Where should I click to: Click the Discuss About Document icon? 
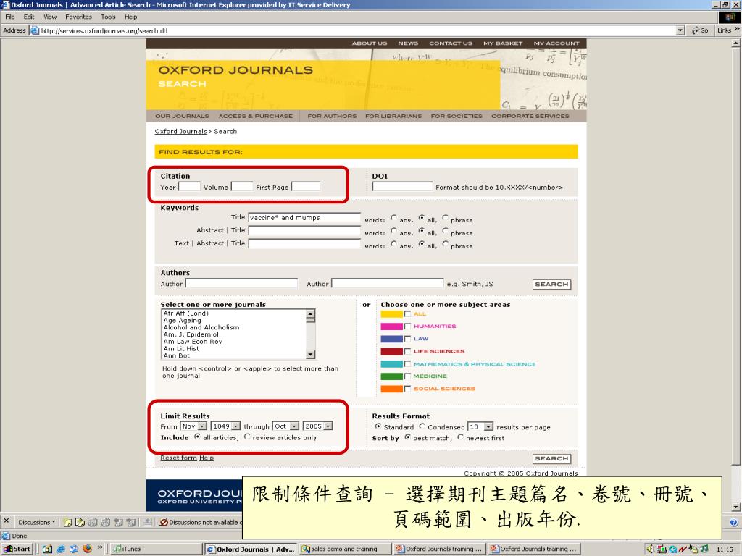pos(80,523)
